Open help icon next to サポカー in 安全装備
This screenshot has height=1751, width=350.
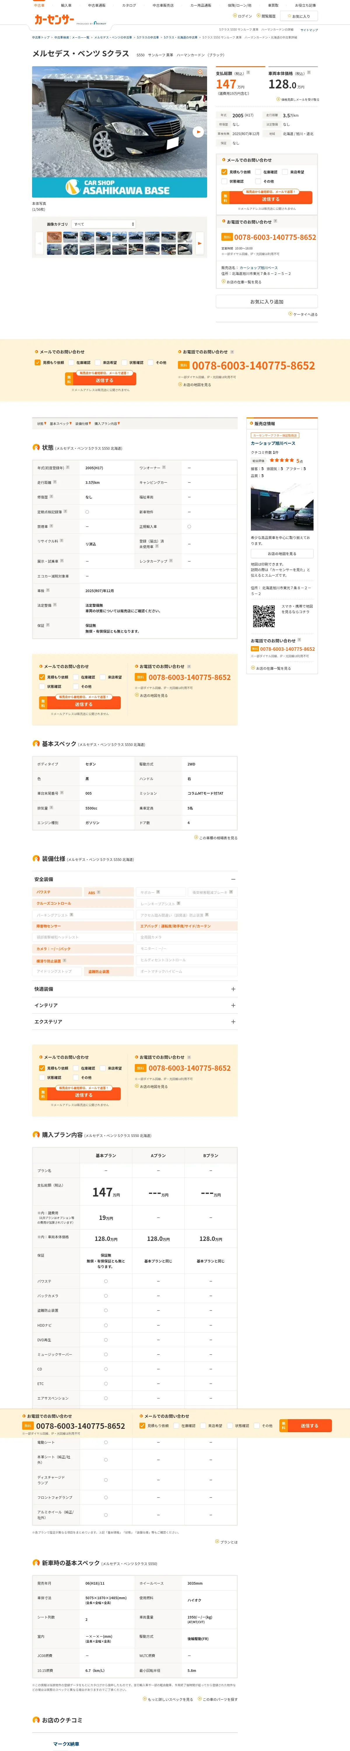coord(158,891)
